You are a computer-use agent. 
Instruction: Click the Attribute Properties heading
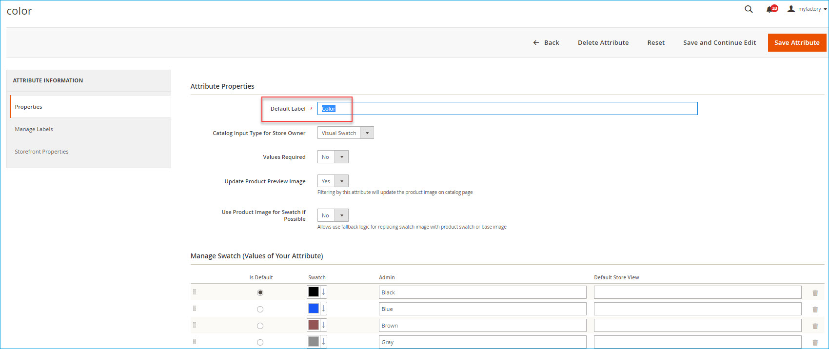click(x=222, y=86)
